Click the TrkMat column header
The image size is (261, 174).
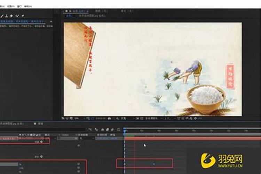tap(65, 135)
